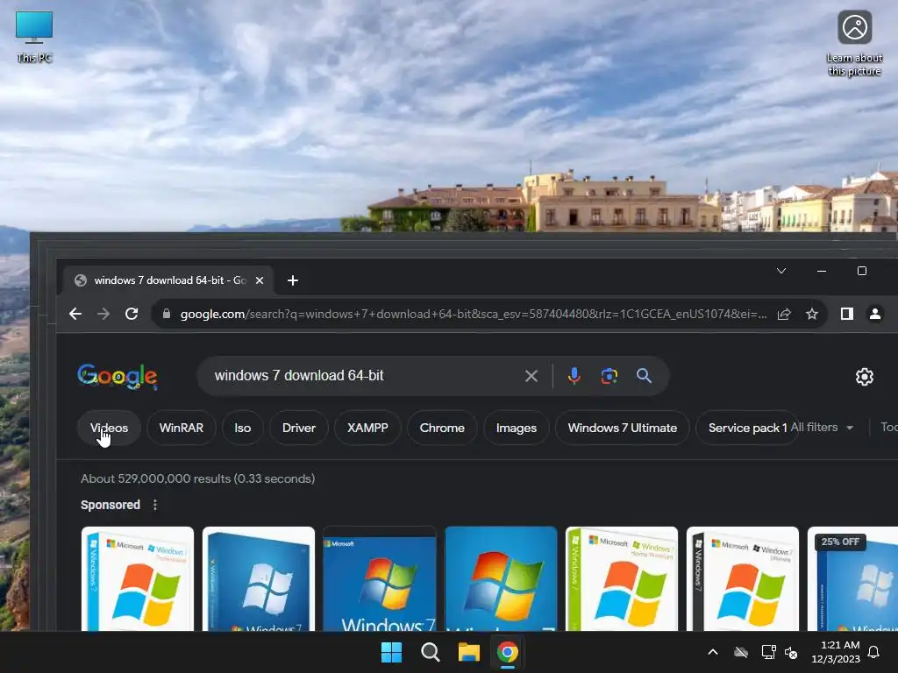The width and height of the screenshot is (898, 673).
Task: Maximize the Chrome window
Action: tap(861, 271)
